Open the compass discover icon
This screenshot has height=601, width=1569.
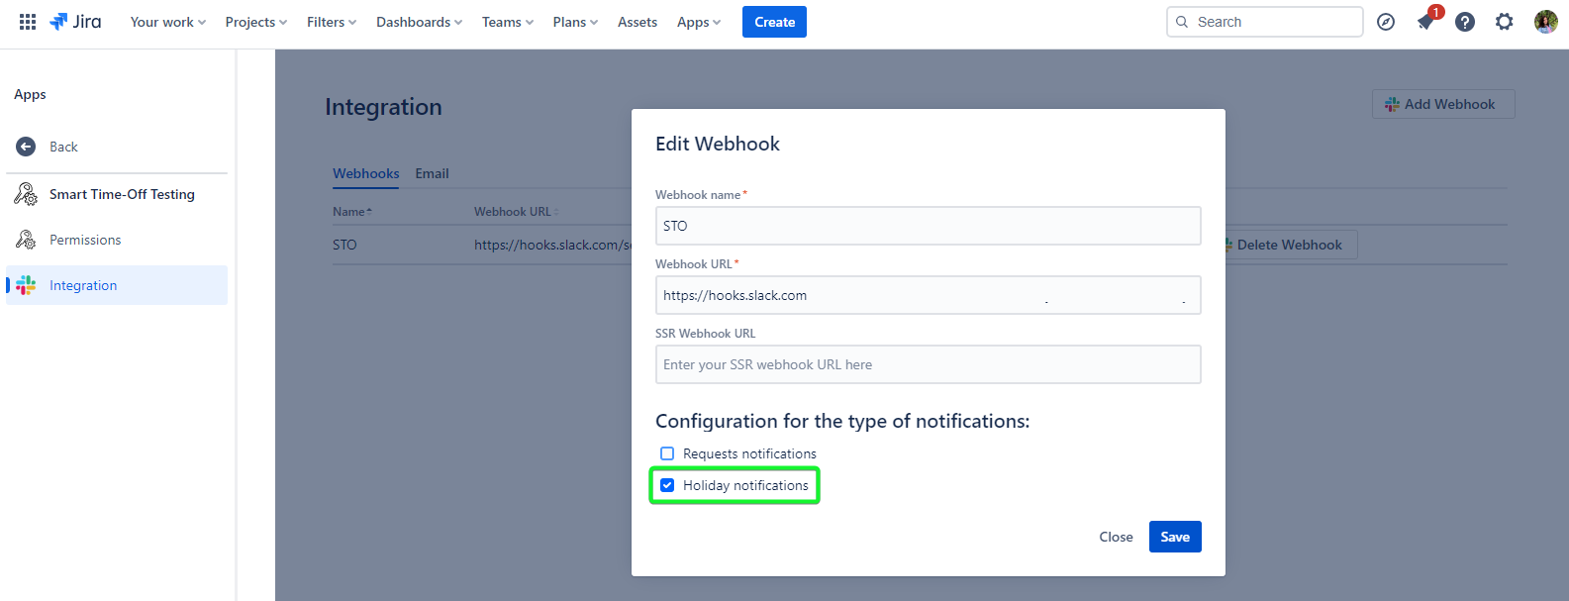point(1386,22)
